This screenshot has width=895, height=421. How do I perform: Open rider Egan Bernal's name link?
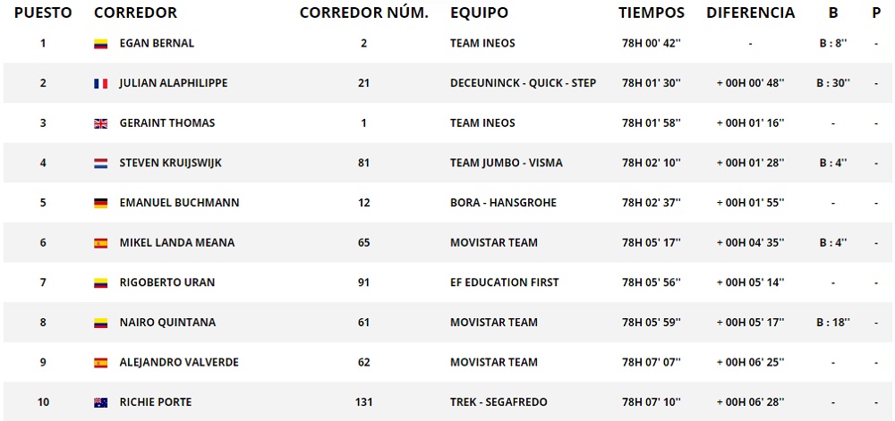(x=157, y=44)
